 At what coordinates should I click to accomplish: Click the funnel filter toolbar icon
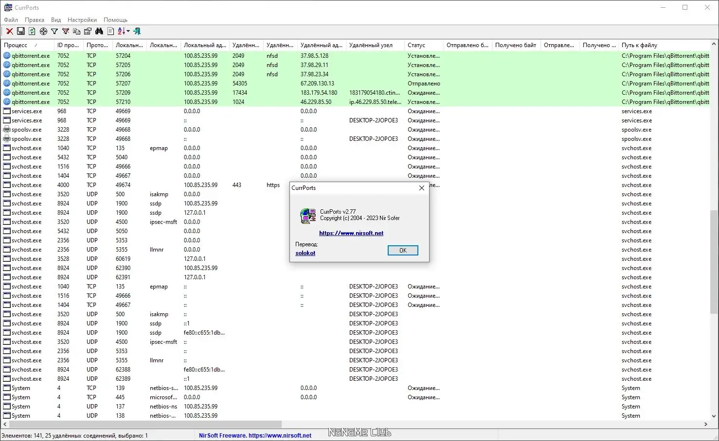point(54,32)
